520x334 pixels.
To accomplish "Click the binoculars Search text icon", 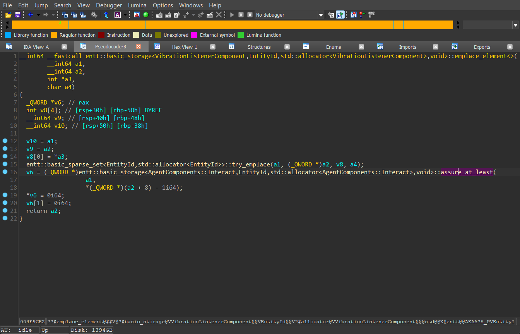I will [74, 15].
